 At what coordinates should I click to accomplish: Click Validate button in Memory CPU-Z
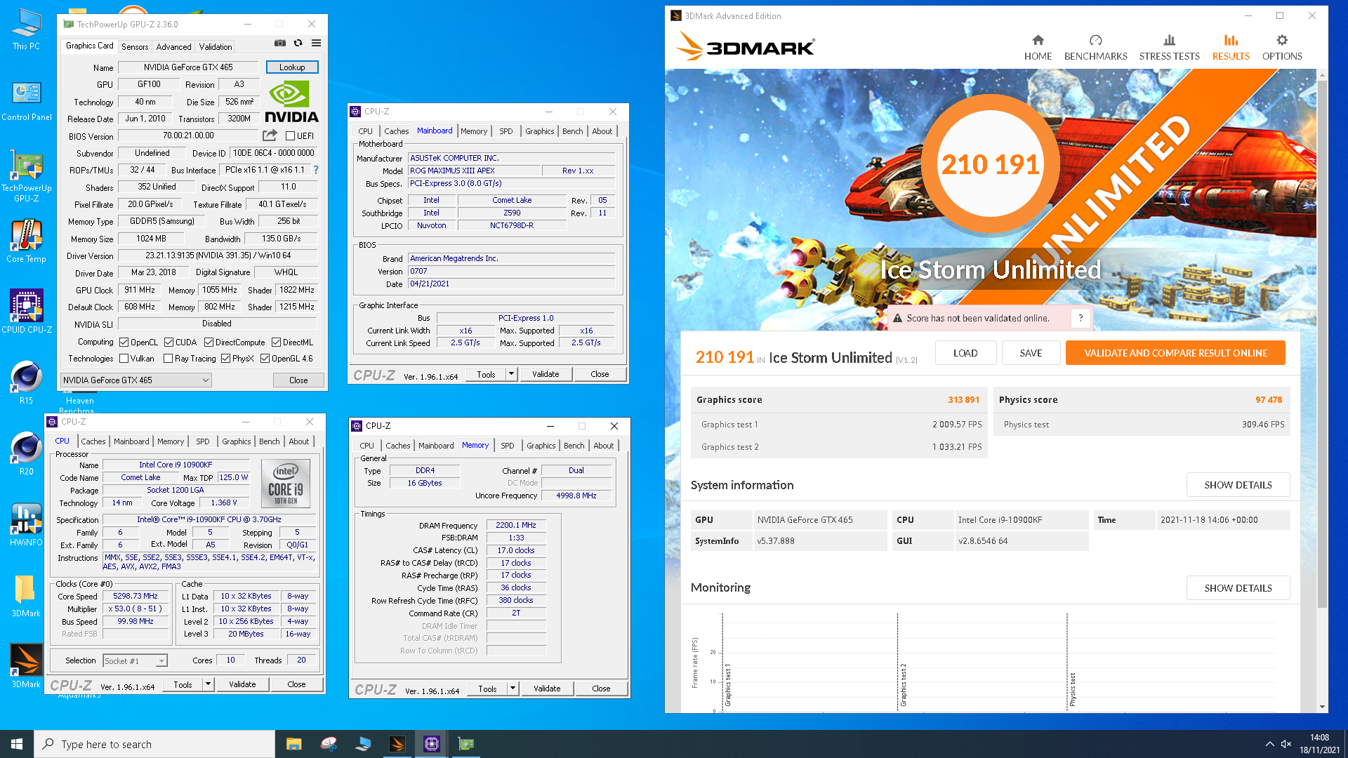pos(547,689)
